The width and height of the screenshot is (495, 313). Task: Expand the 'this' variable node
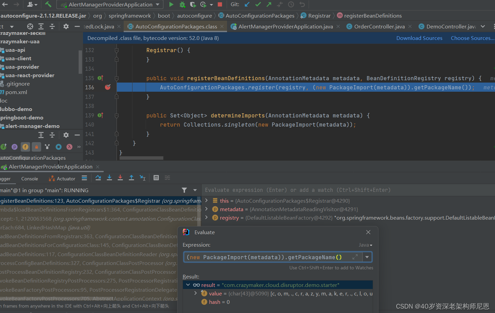206,200
